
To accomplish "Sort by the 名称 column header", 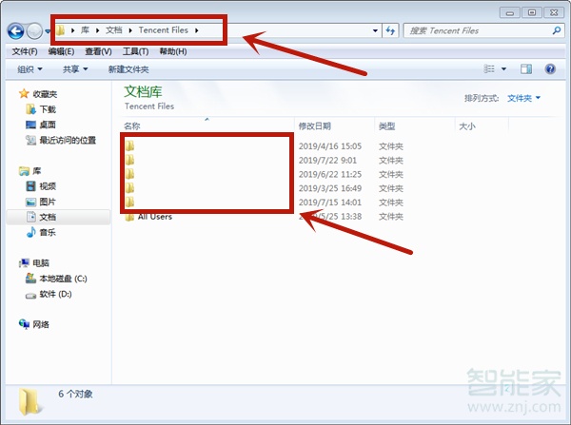I will click(x=132, y=126).
